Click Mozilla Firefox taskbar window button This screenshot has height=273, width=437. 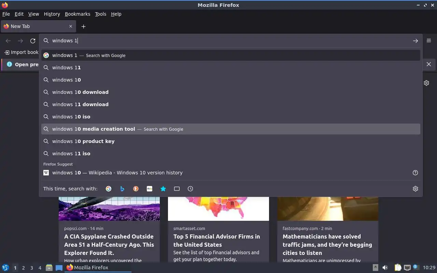click(98, 268)
